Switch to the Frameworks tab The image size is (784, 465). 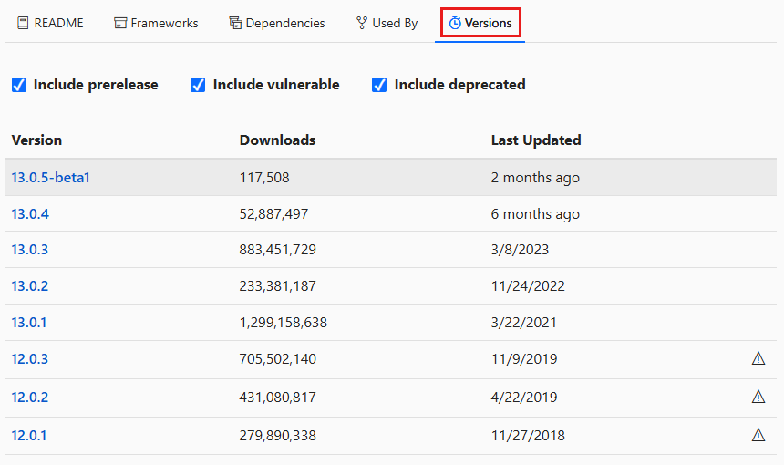pos(156,23)
